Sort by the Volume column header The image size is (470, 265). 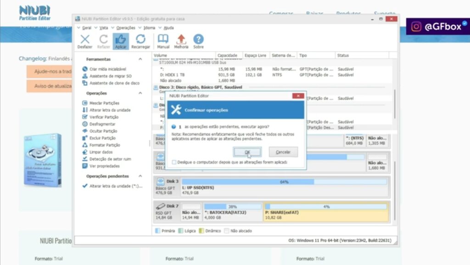coord(184,55)
